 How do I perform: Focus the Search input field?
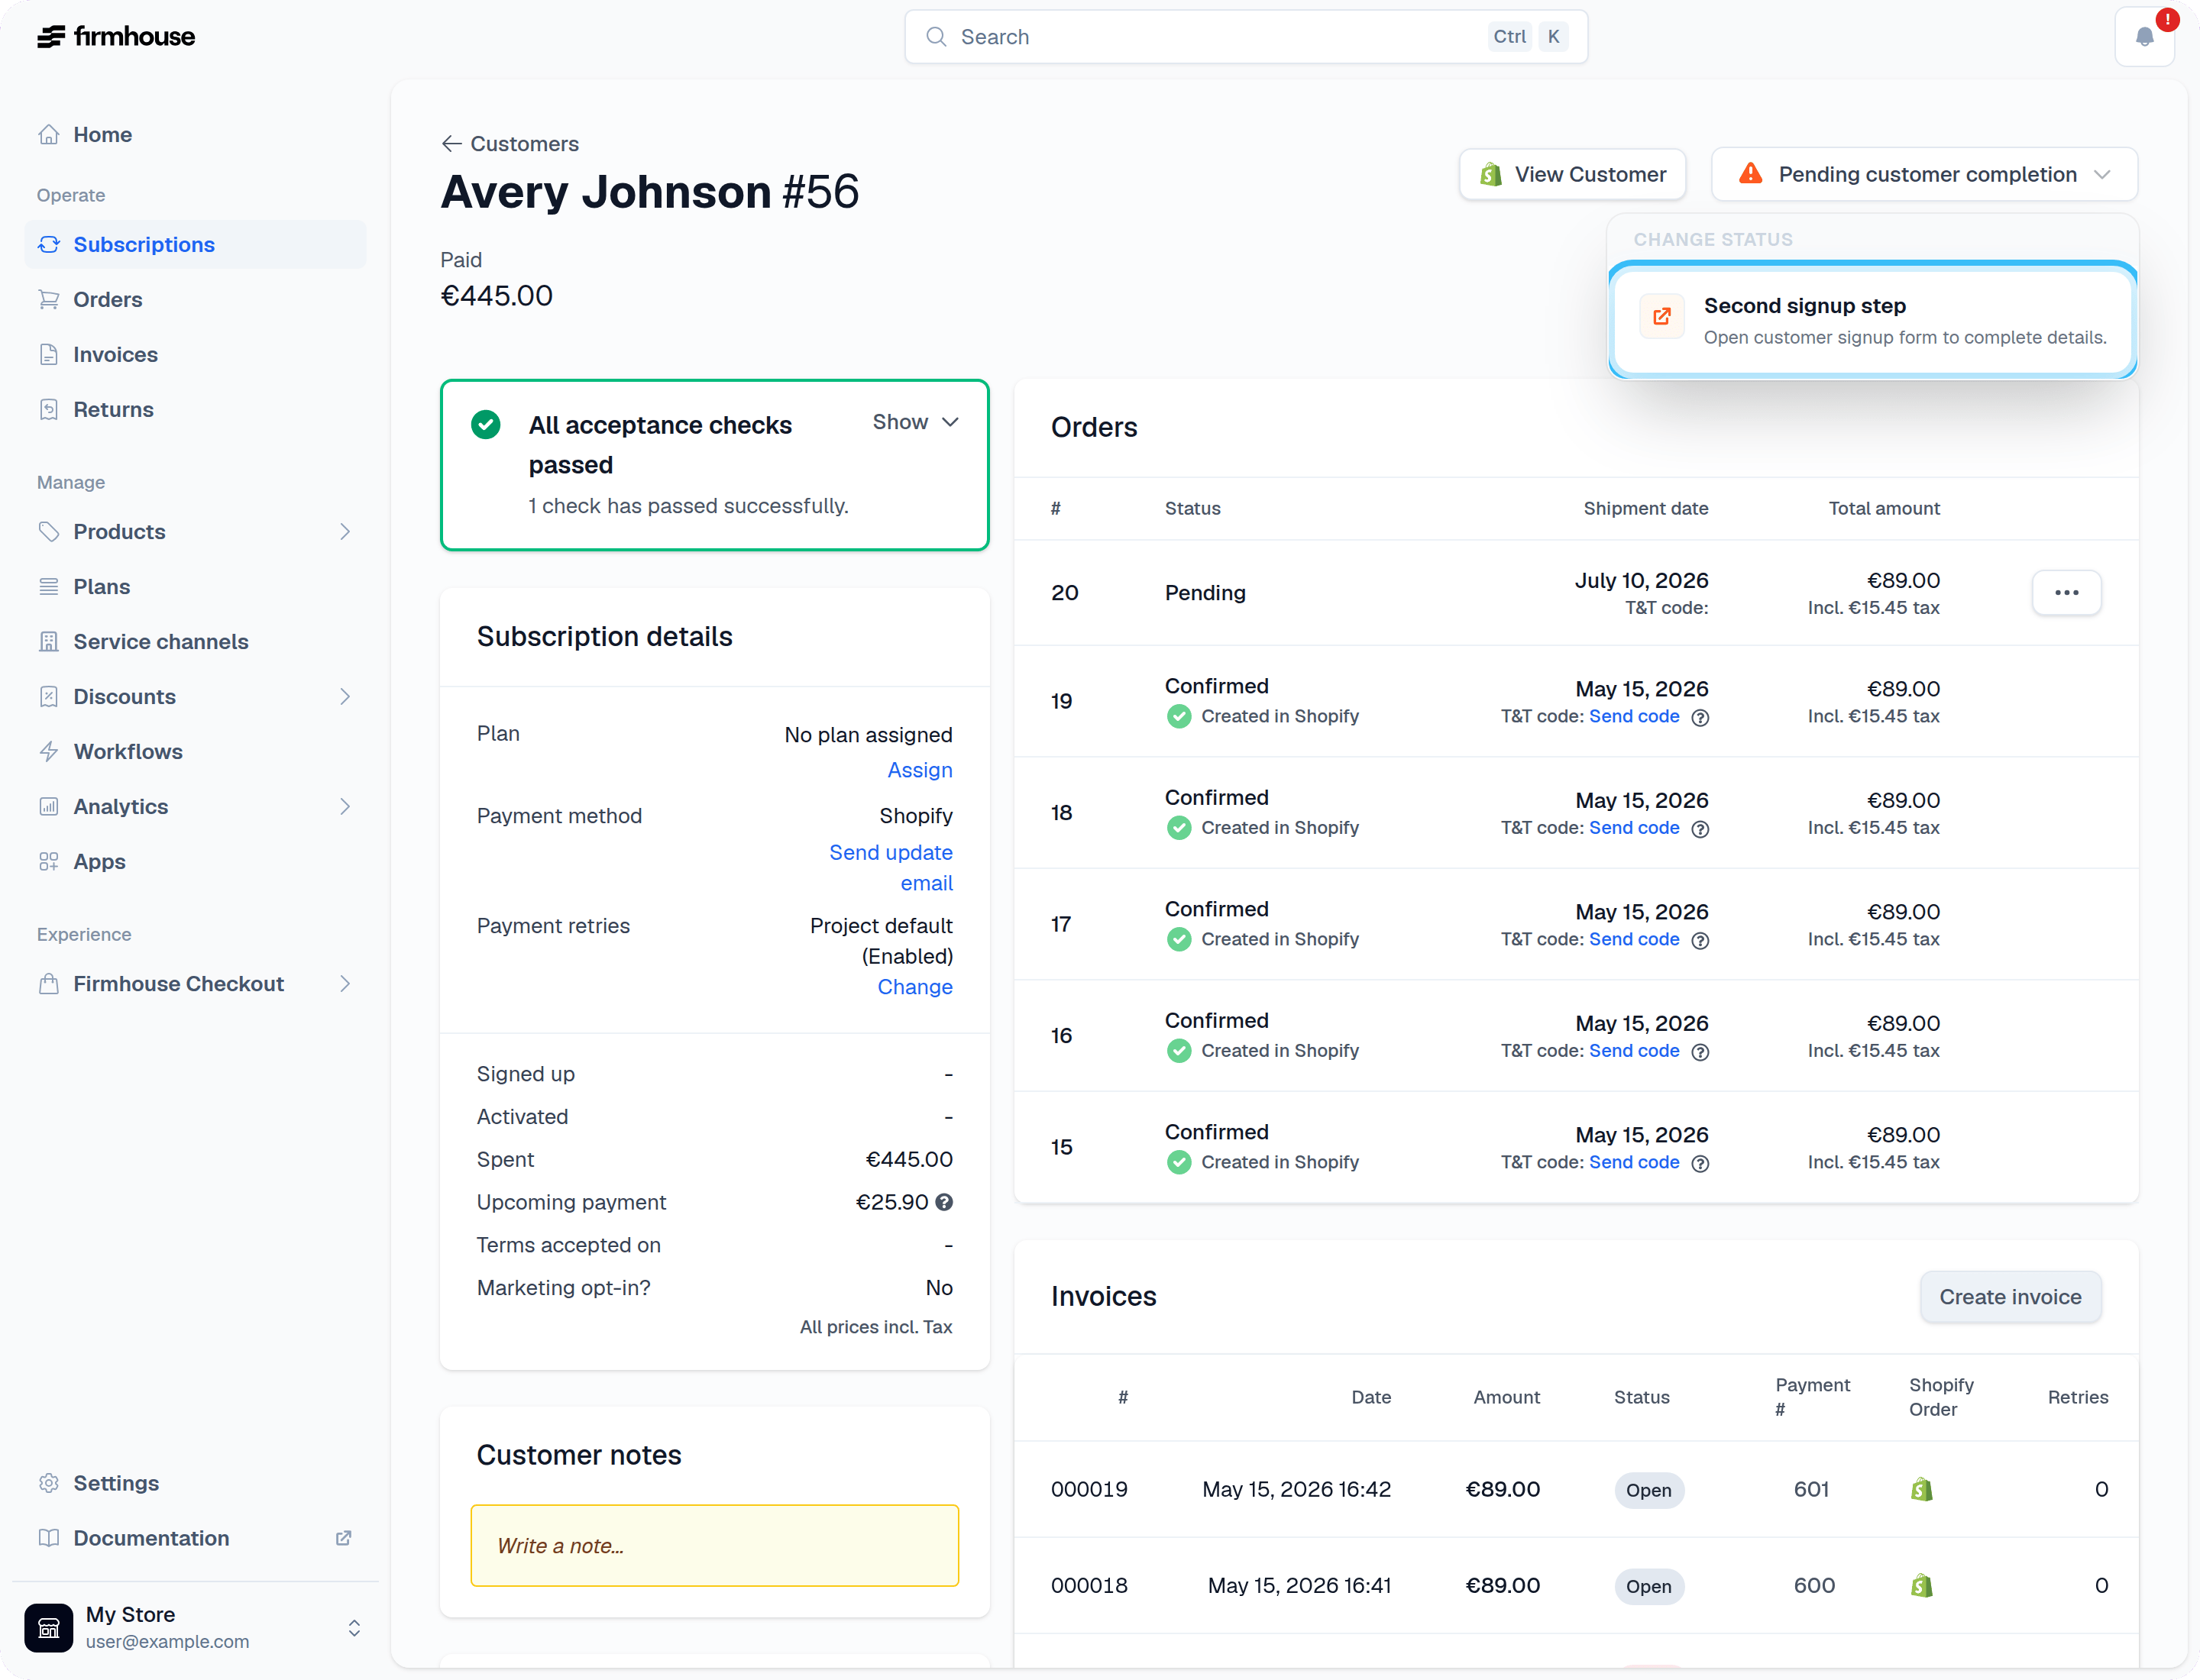(x=1246, y=37)
